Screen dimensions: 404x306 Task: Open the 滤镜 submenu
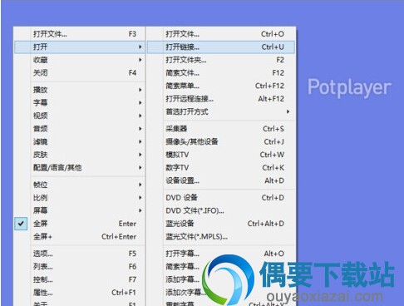(x=79, y=141)
